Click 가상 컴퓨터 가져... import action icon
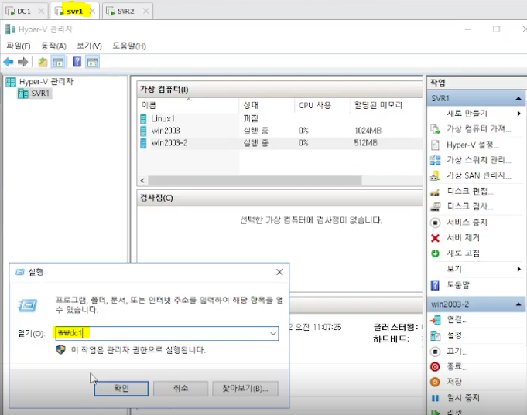Image resolution: width=527 pixels, height=415 pixels. point(435,129)
